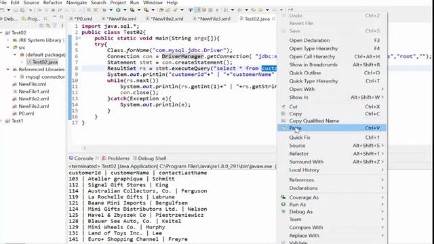The height and width of the screenshot is (244, 434).
Task: Click the External Tools toolbar icon
Action: tap(146, 10)
